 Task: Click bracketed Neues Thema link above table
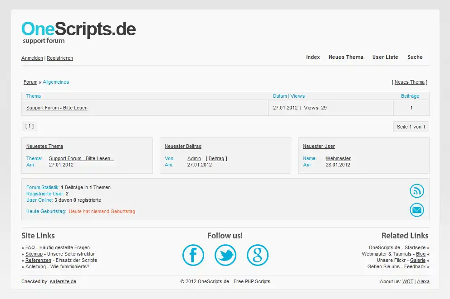410,82
